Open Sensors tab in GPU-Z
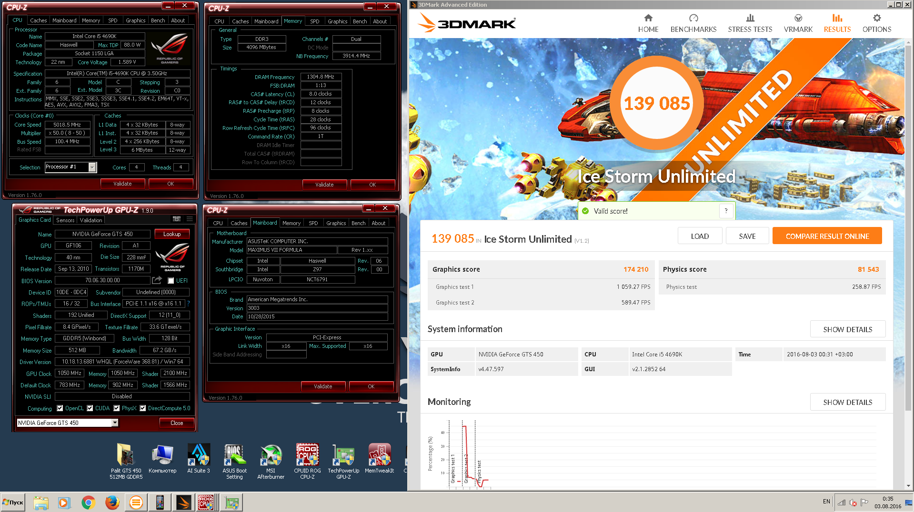Screen dimensions: 914x512 pos(65,220)
